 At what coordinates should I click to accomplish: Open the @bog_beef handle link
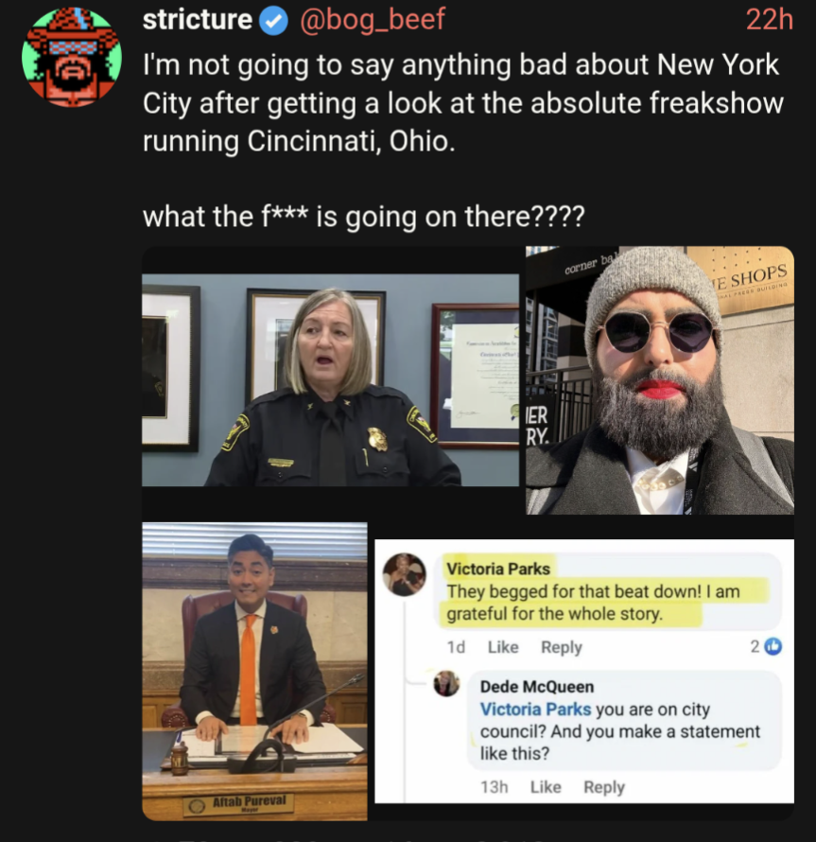coord(372,20)
